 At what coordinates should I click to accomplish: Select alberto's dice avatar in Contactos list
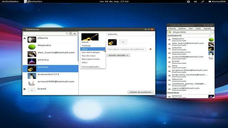(x=32, y=39)
